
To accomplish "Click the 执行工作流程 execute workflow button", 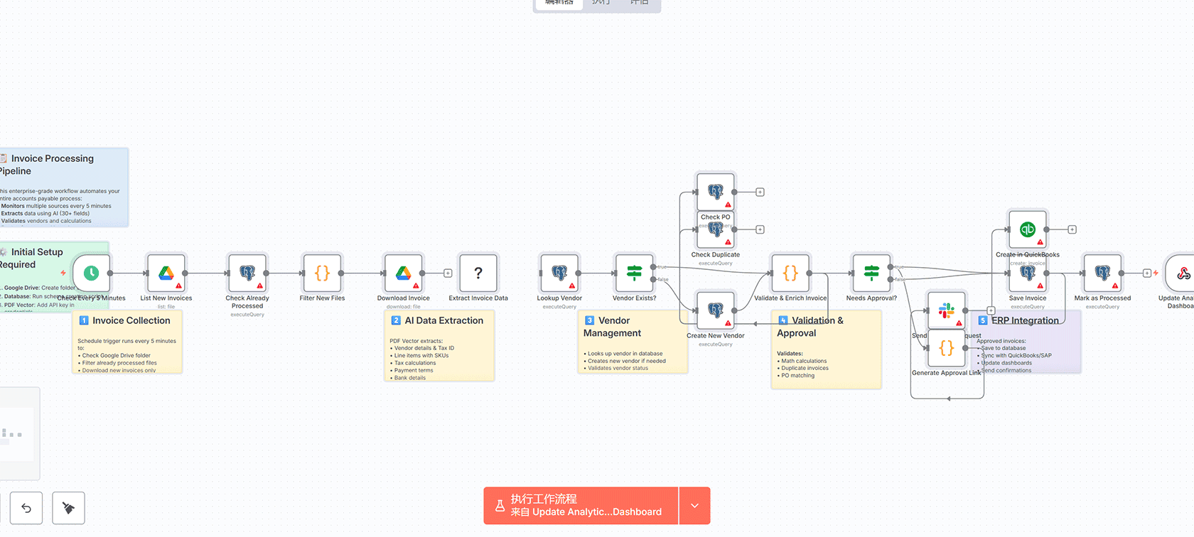I will 581,506.
